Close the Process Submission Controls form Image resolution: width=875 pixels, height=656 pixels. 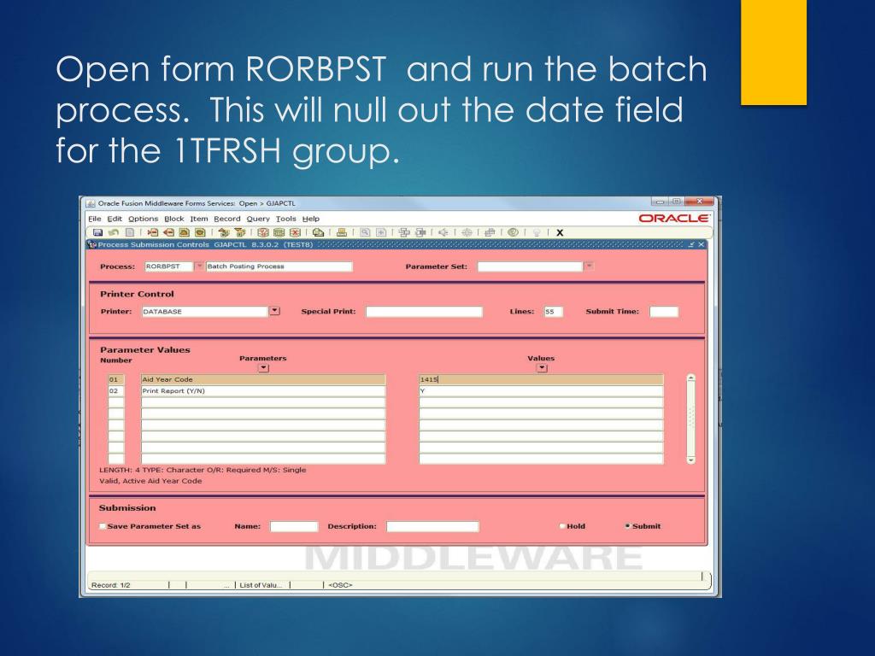[702, 244]
